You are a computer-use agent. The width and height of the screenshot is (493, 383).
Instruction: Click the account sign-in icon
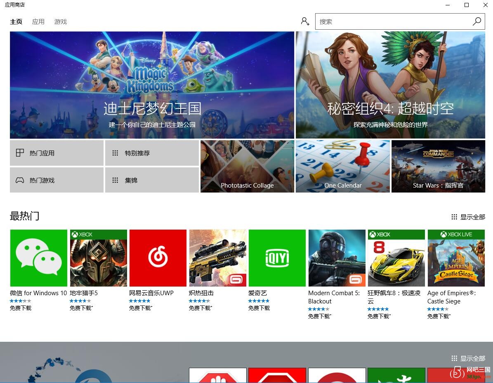[305, 21]
